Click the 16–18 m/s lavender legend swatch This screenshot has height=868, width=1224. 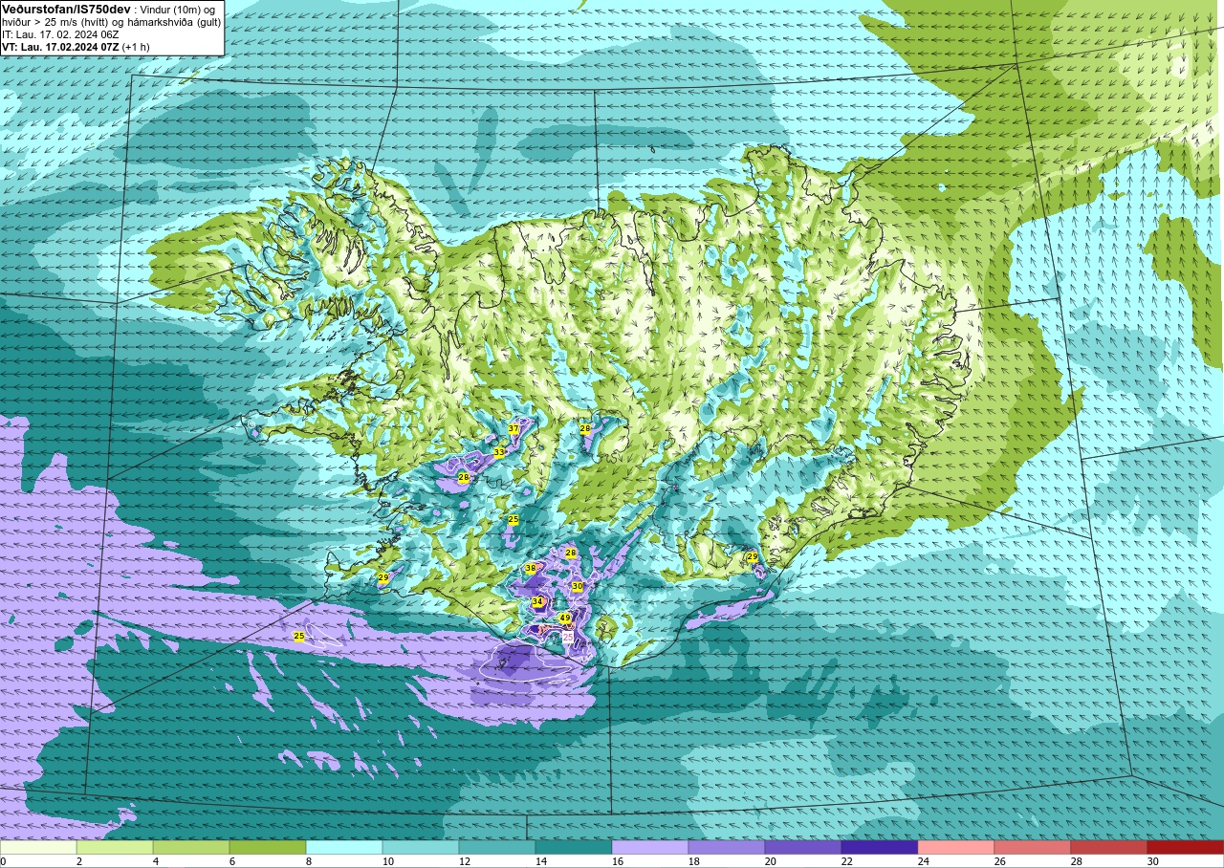tap(650, 847)
